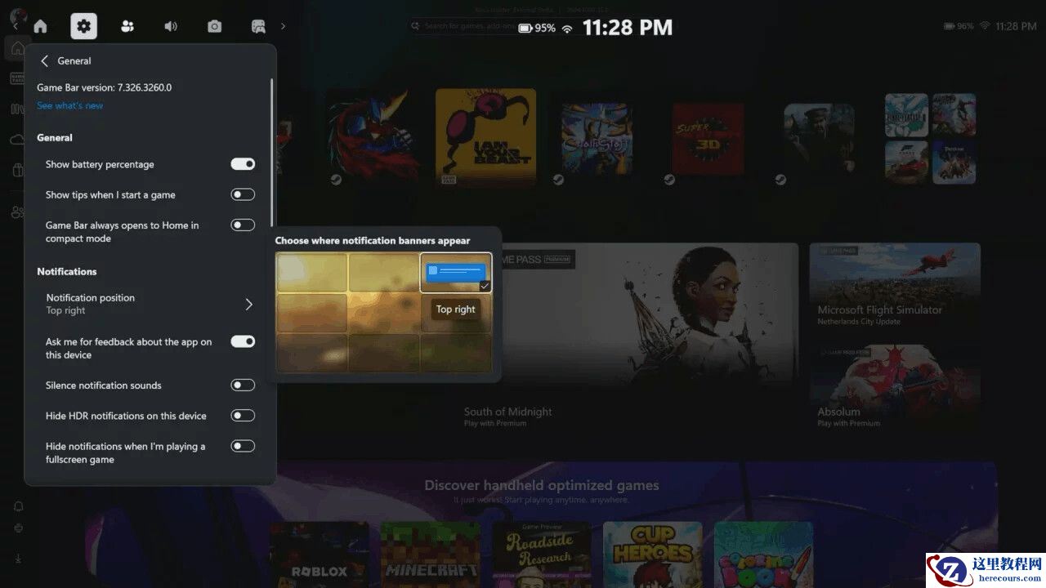Click the Game Bar version 7.326.3260.0 text
The image size is (1046, 588).
pyautogui.click(x=105, y=87)
